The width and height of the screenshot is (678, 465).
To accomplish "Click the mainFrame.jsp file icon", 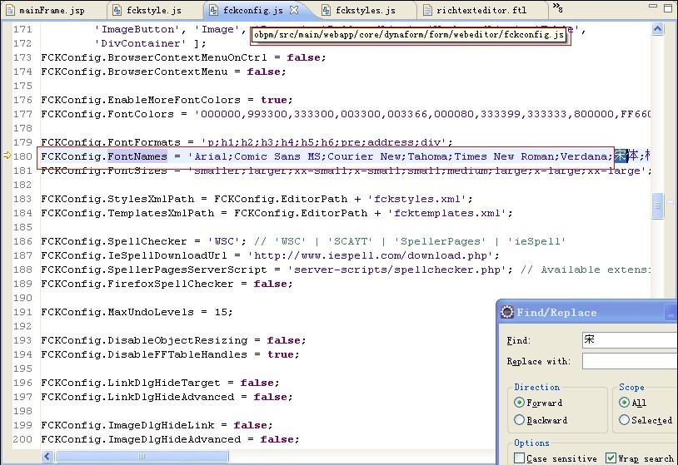I will click(10, 11).
